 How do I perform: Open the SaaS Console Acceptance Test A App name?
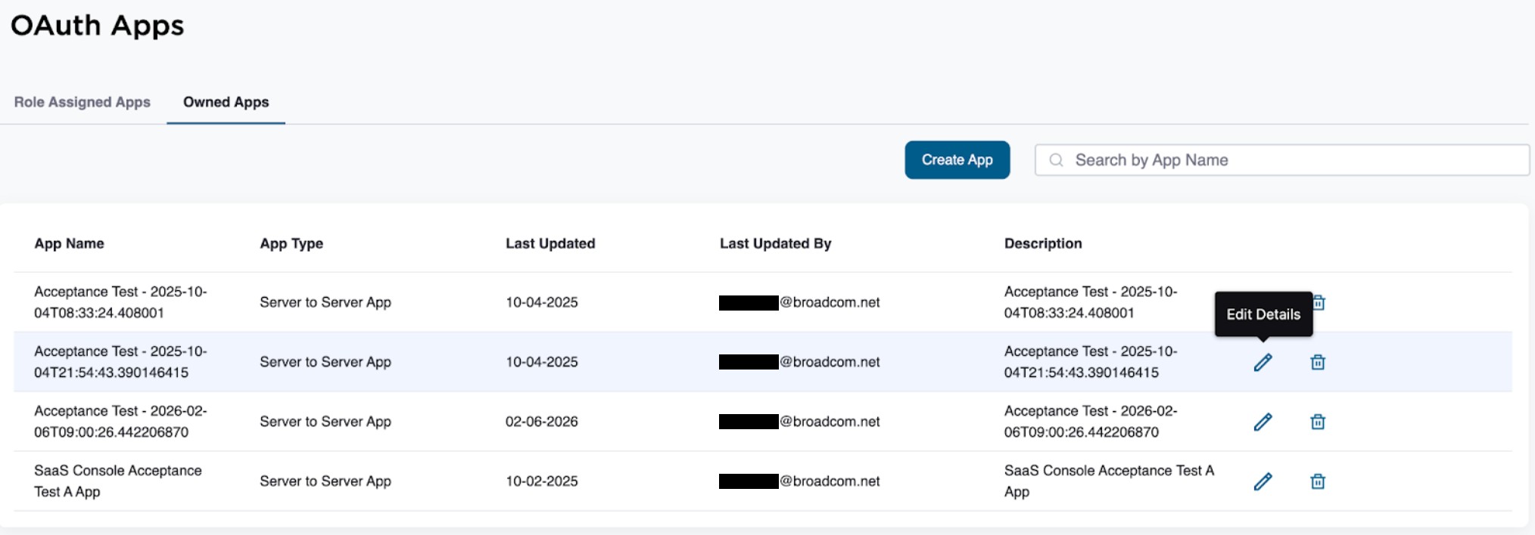click(117, 481)
